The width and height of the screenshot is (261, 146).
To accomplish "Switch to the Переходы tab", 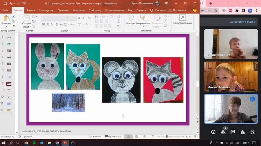I will point(63,10).
